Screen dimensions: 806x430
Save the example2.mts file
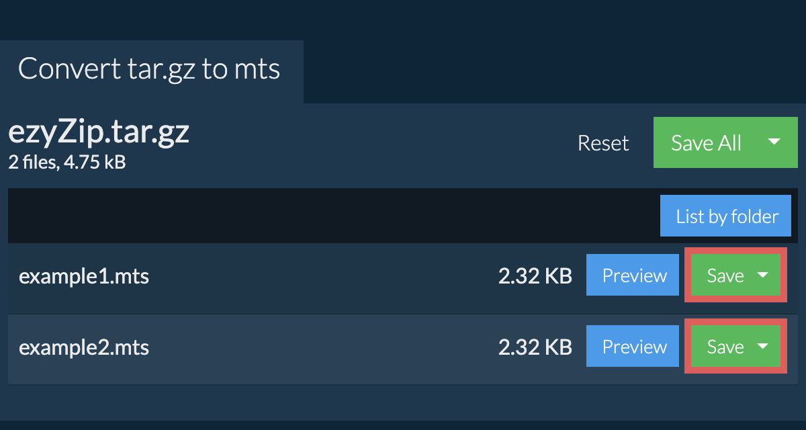[725, 347]
